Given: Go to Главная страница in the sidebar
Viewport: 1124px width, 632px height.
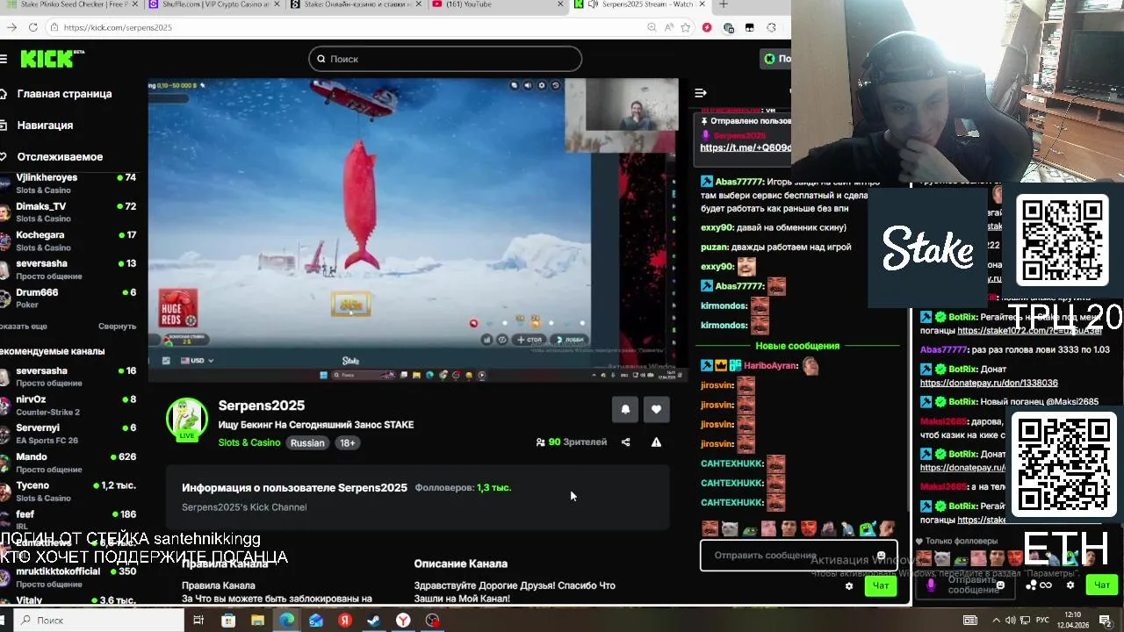Looking at the screenshot, I should pyautogui.click(x=64, y=94).
